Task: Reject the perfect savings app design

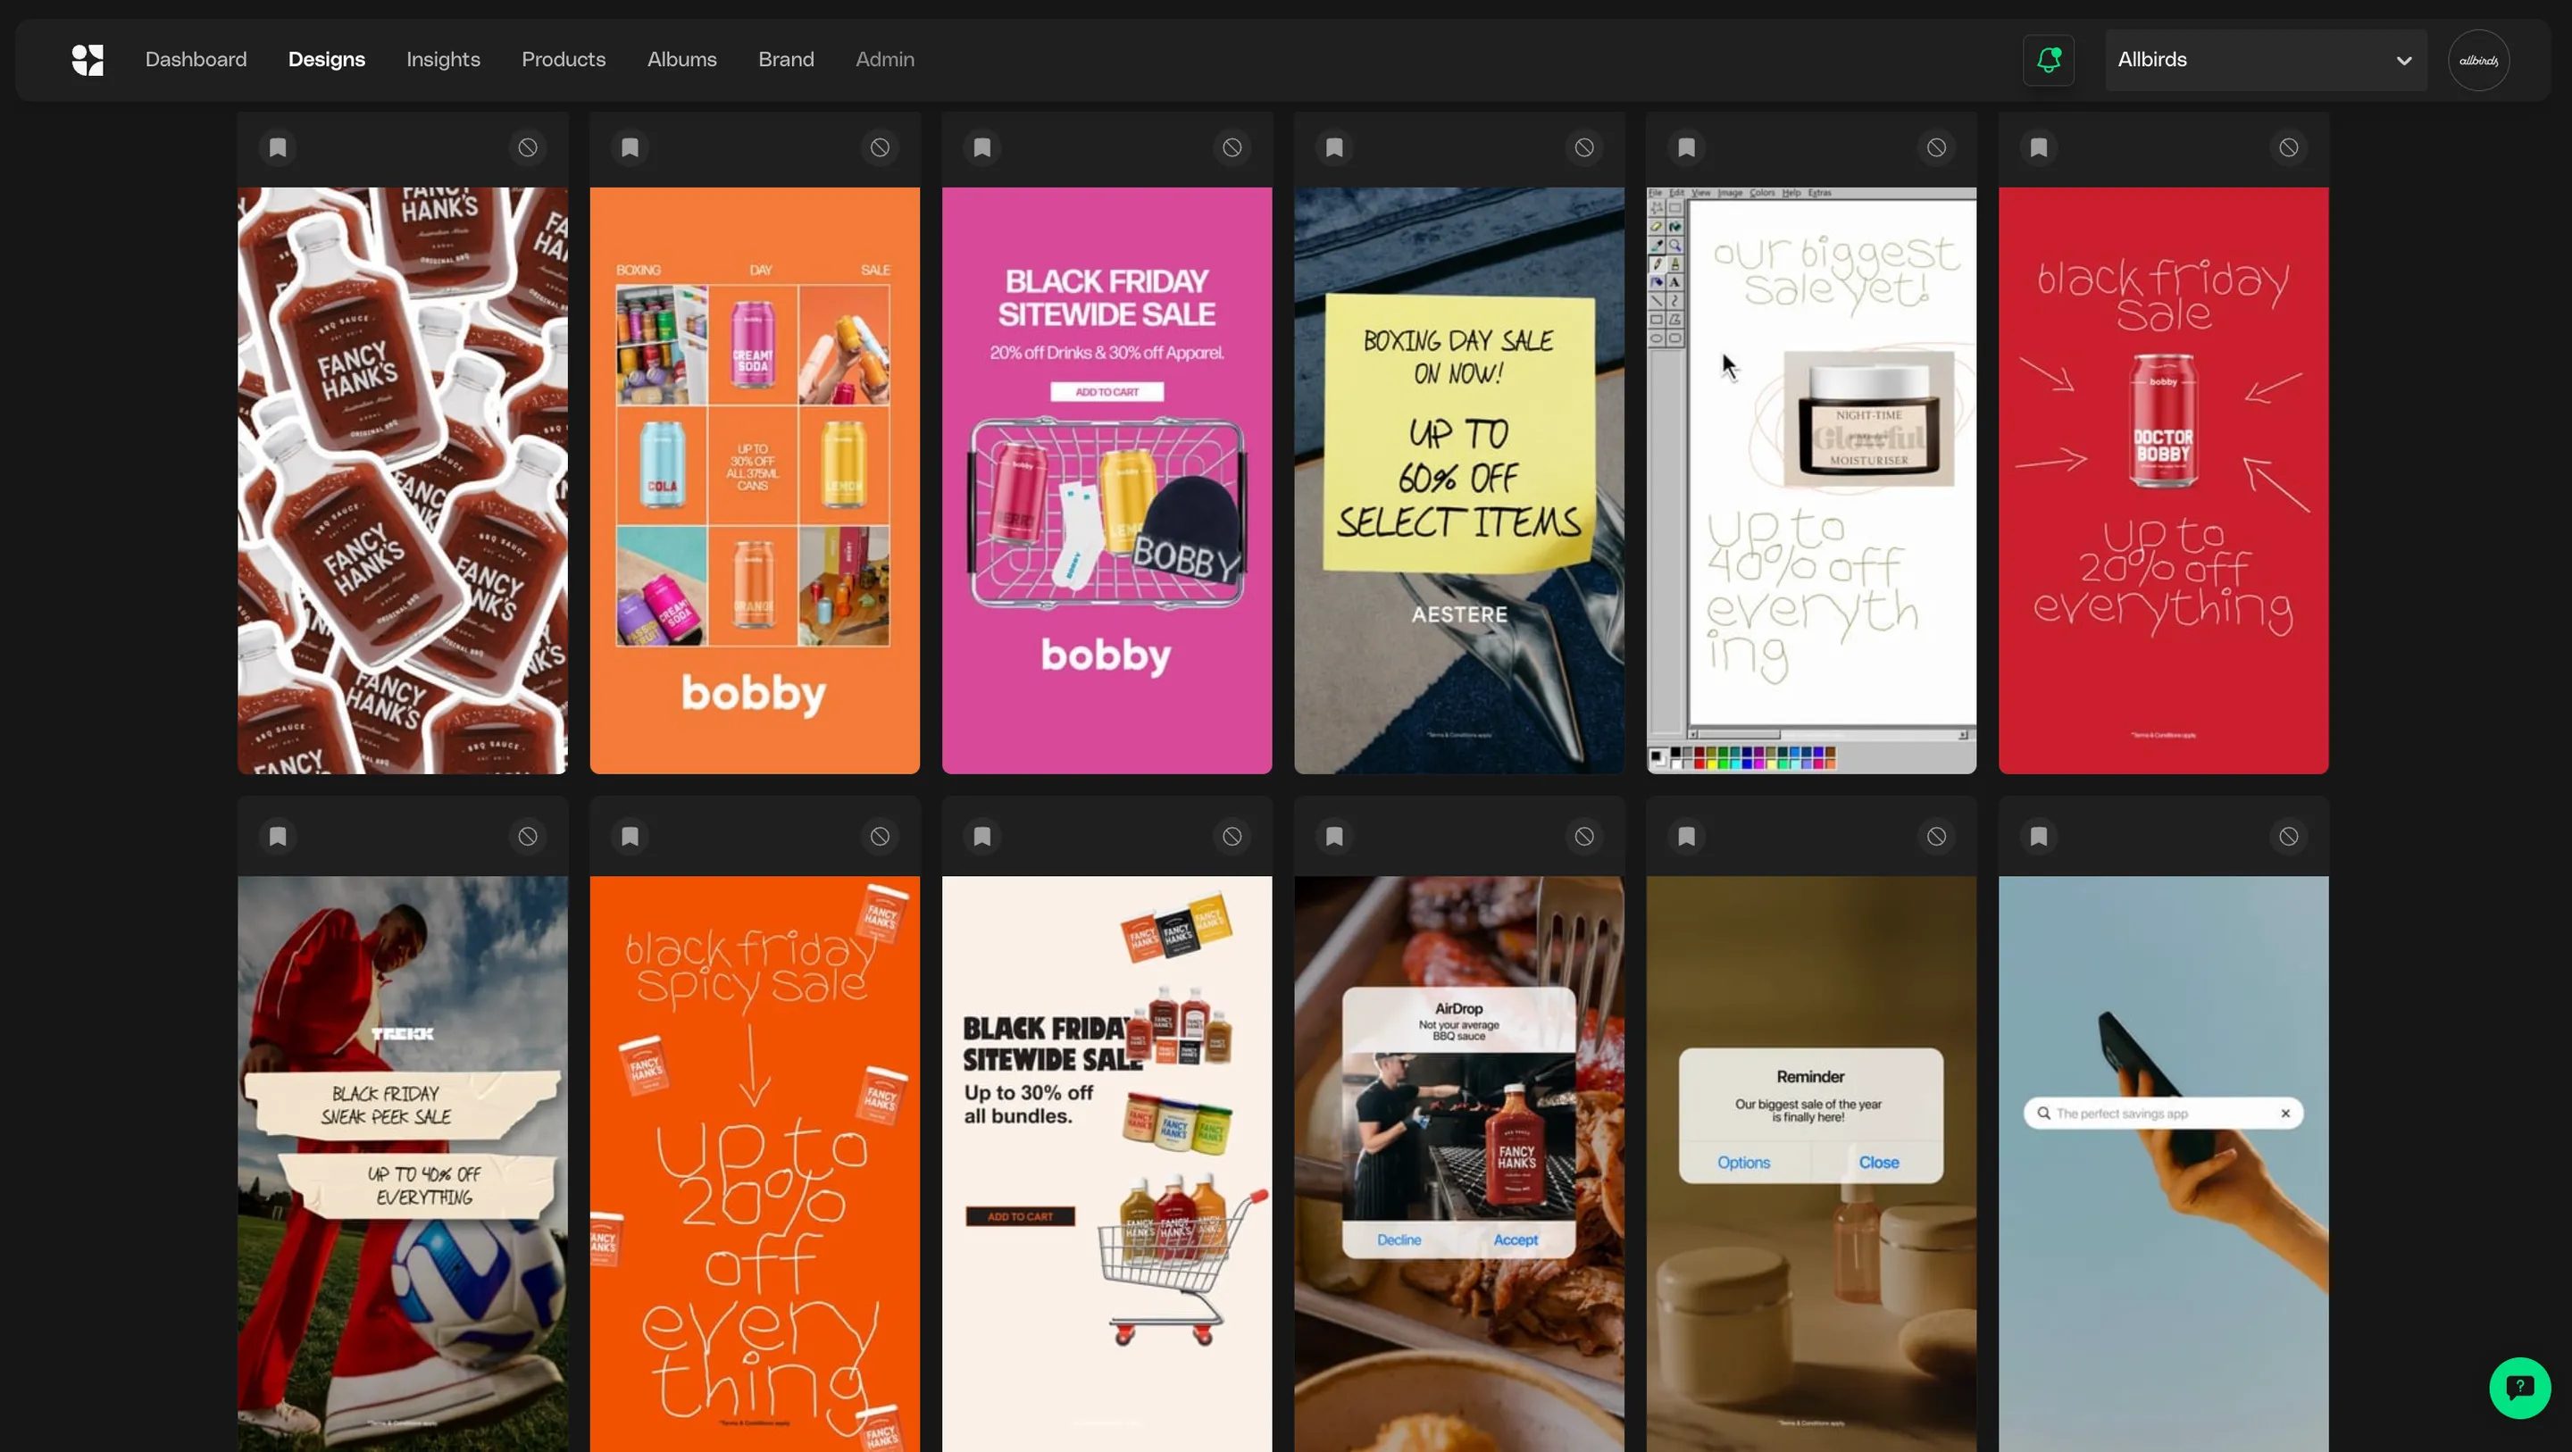Action: point(2288,837)
